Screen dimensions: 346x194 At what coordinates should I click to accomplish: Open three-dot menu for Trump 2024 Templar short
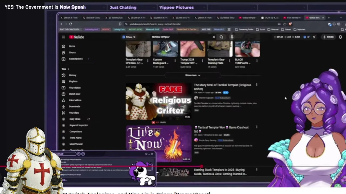(202, 61)
